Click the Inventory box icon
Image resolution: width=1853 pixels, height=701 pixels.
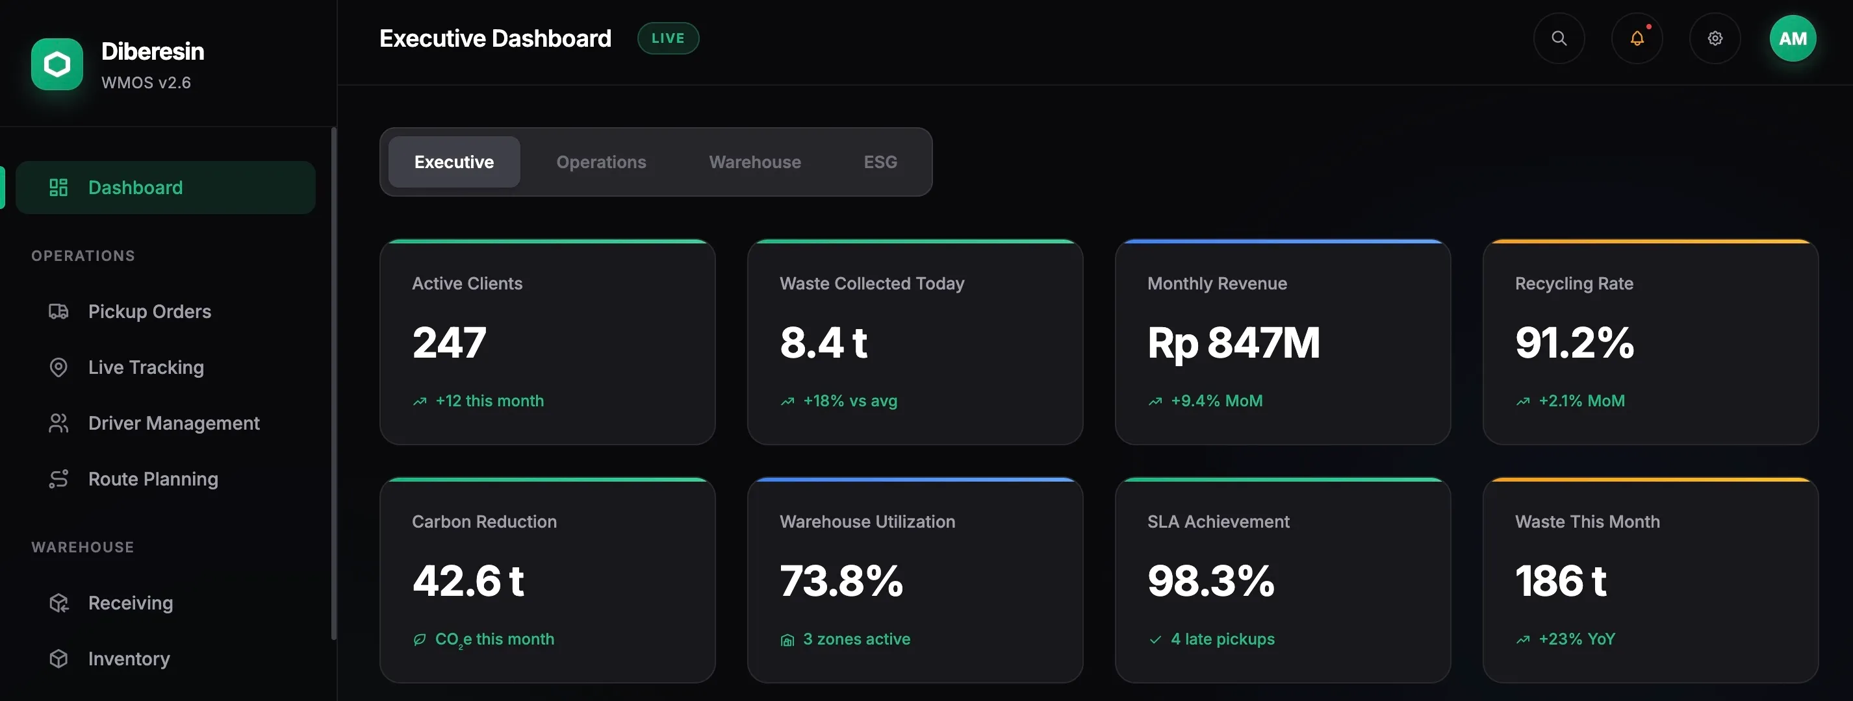pos(58,659)
